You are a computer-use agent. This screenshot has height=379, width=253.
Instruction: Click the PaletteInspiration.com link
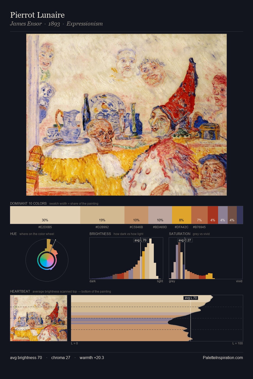[x=223, y=358]
